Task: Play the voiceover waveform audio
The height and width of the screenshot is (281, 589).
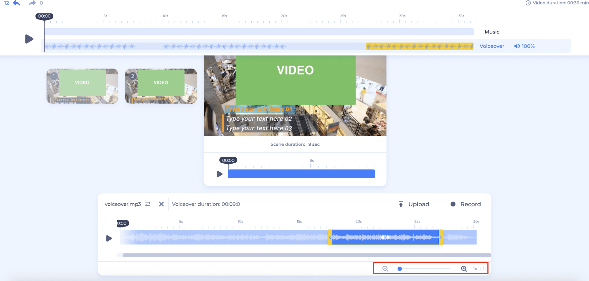Action: (109, 238)
